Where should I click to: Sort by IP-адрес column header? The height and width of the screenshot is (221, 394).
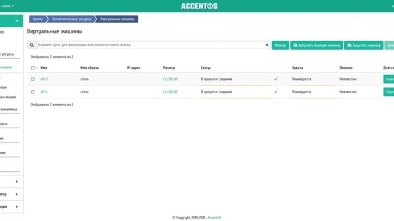point(133,68)
